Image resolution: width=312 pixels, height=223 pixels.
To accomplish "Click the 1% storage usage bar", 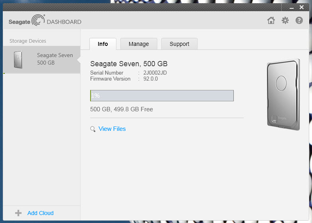I will point(162,96).
